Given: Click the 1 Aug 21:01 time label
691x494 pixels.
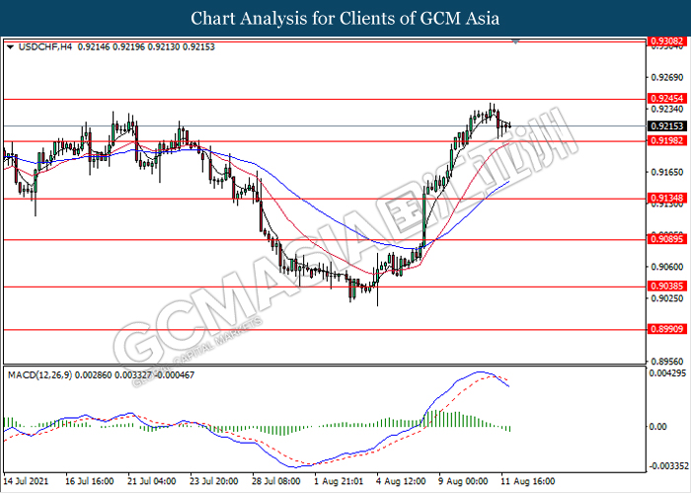Looking at the screenshot, I should coord(339,481).
